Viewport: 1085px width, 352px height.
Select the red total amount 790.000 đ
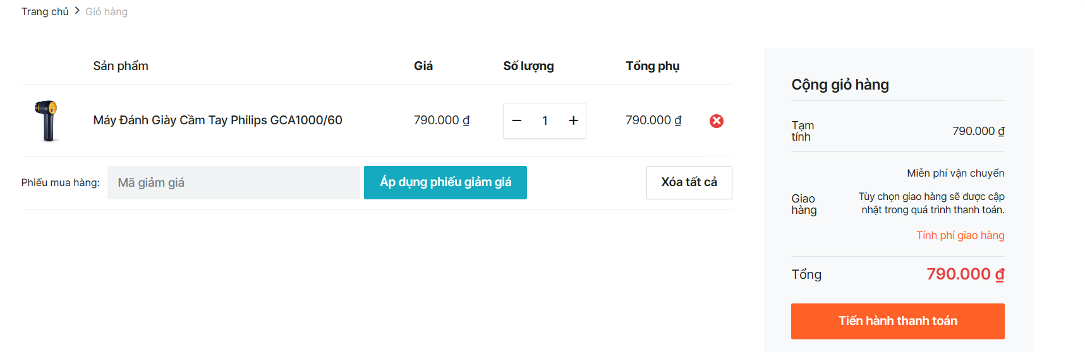(965, 274)
